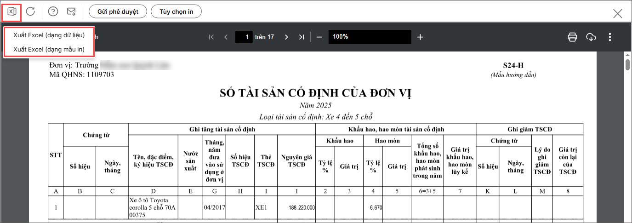Print the document using the printer icon
The height and width of the screenshot is (223, 632).
click(x=572, y=37)
